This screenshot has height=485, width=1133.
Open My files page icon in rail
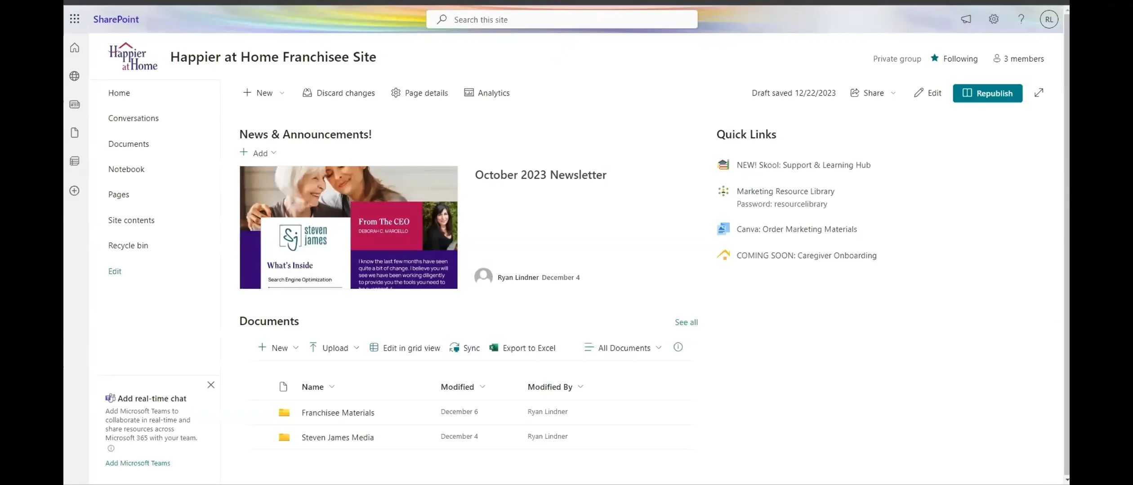(75, 132)
